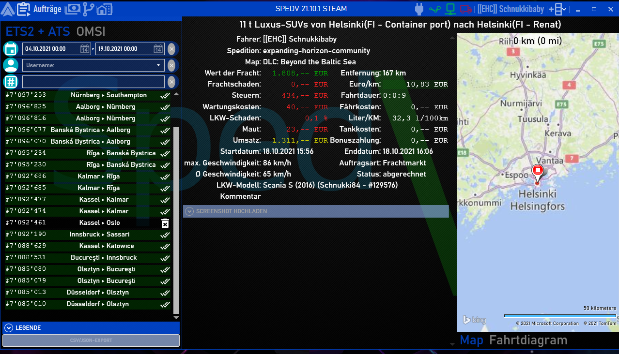Click the double-check icon for order #7'092'474

point(165,211)
